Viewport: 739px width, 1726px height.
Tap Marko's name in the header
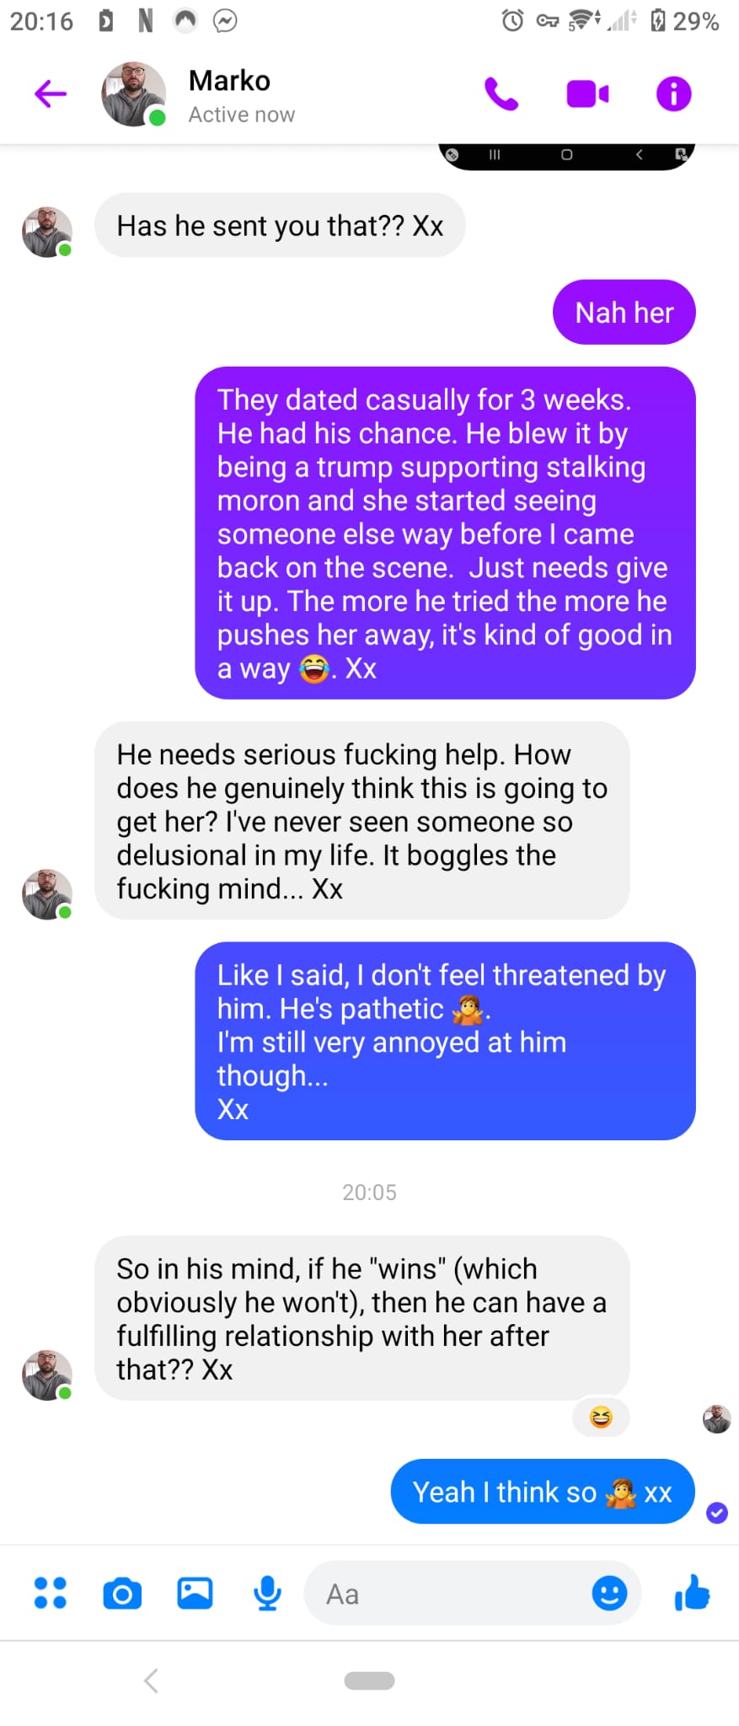229,81
